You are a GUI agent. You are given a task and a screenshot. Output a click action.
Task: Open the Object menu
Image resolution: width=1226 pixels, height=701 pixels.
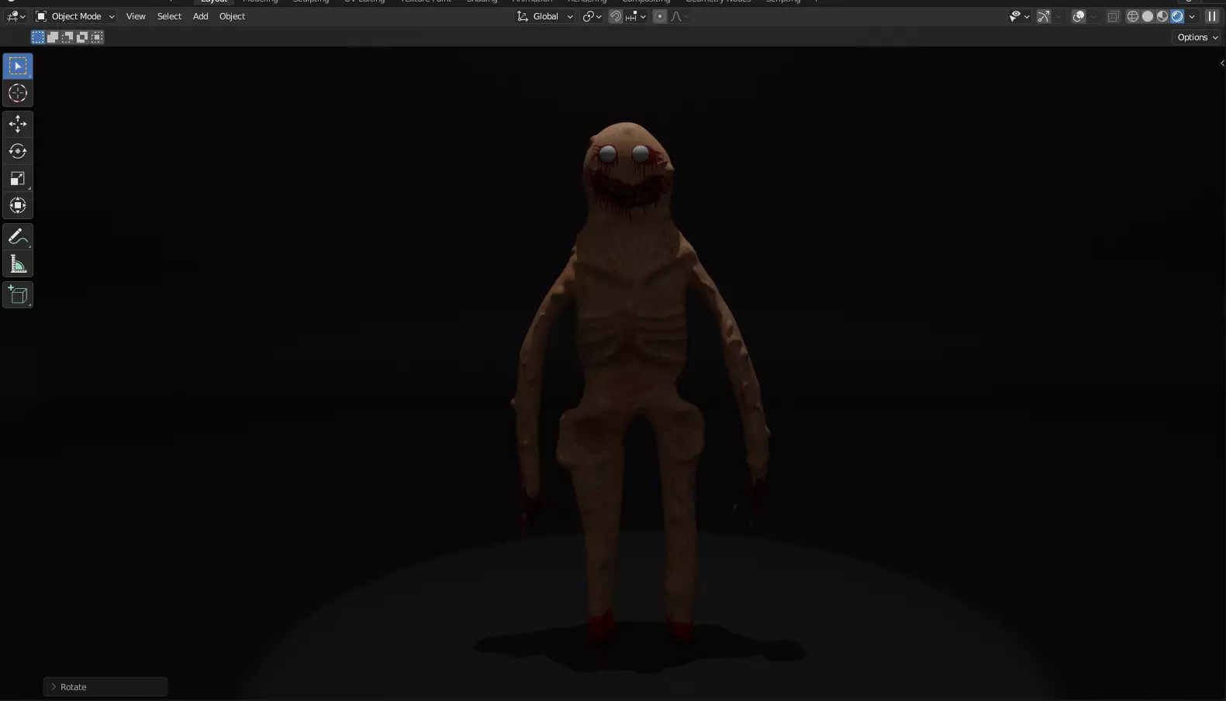pos(232,16)
